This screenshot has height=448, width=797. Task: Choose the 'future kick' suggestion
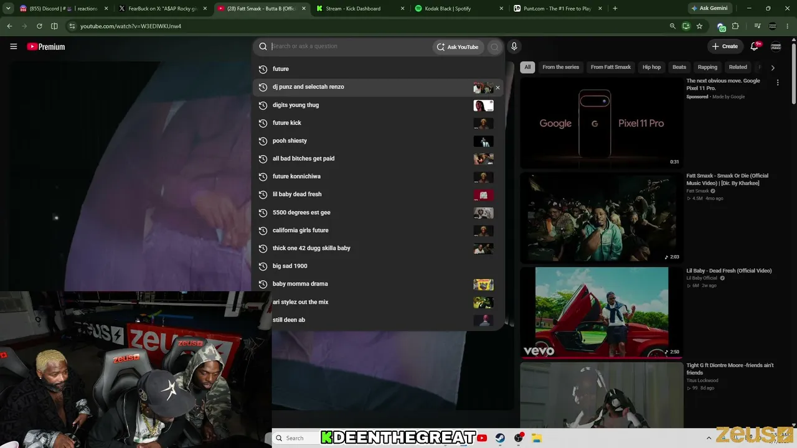[378, 123]
